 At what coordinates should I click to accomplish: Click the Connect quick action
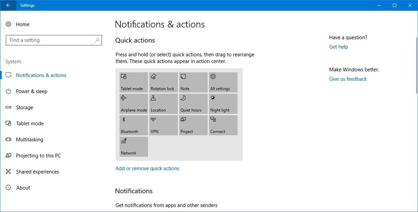pos(223,125)
